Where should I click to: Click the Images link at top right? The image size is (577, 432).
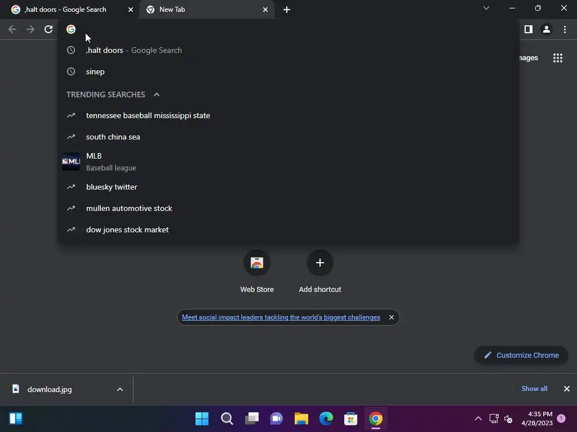coord(529,58)
